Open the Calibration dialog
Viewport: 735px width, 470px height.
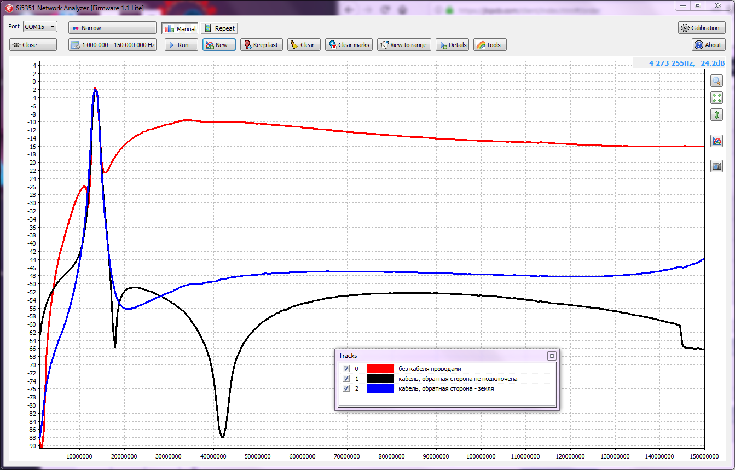point(701,28)
